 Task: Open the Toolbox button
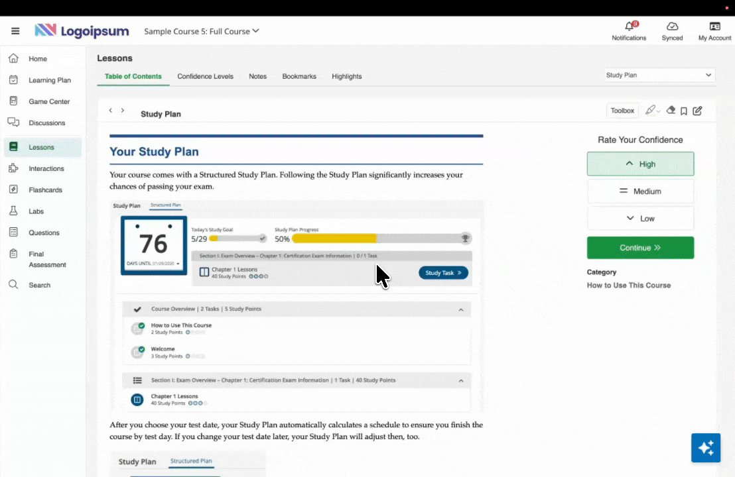pos(622,111)
